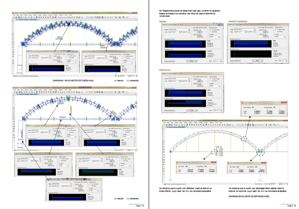The image size is (299, 209).
Task: Open Case ENVOLVENTE dropdown in DIAGONAL dialog
Action: click(x=189, y=29)
